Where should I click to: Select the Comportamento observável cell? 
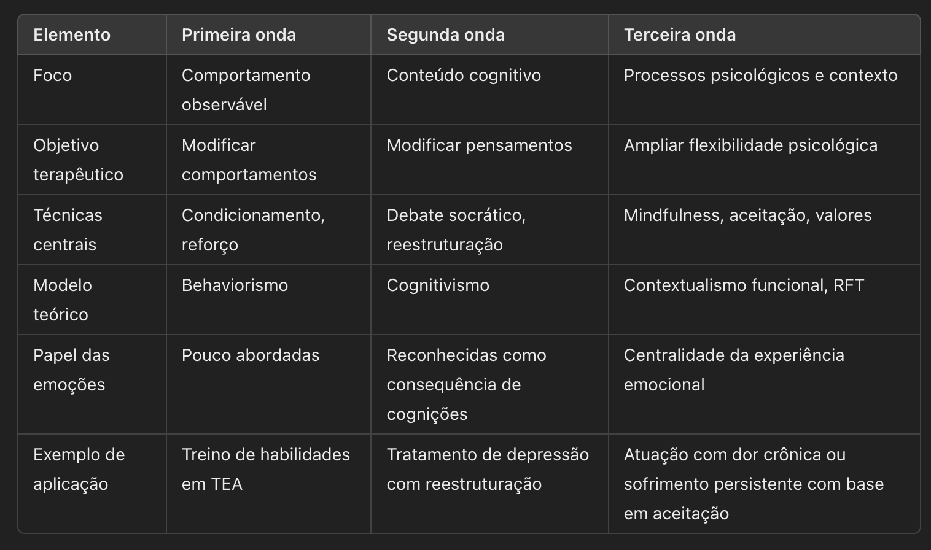coord(268,90)
